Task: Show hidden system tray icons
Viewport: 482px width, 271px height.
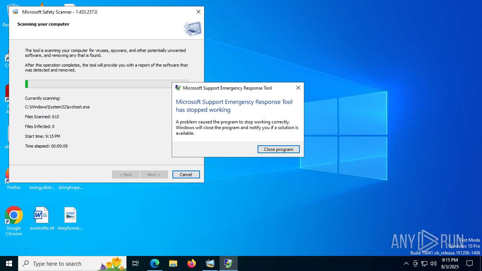Action: click(406, 263)
